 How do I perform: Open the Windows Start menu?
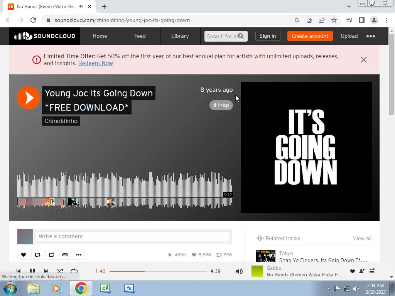coord(10,288)
